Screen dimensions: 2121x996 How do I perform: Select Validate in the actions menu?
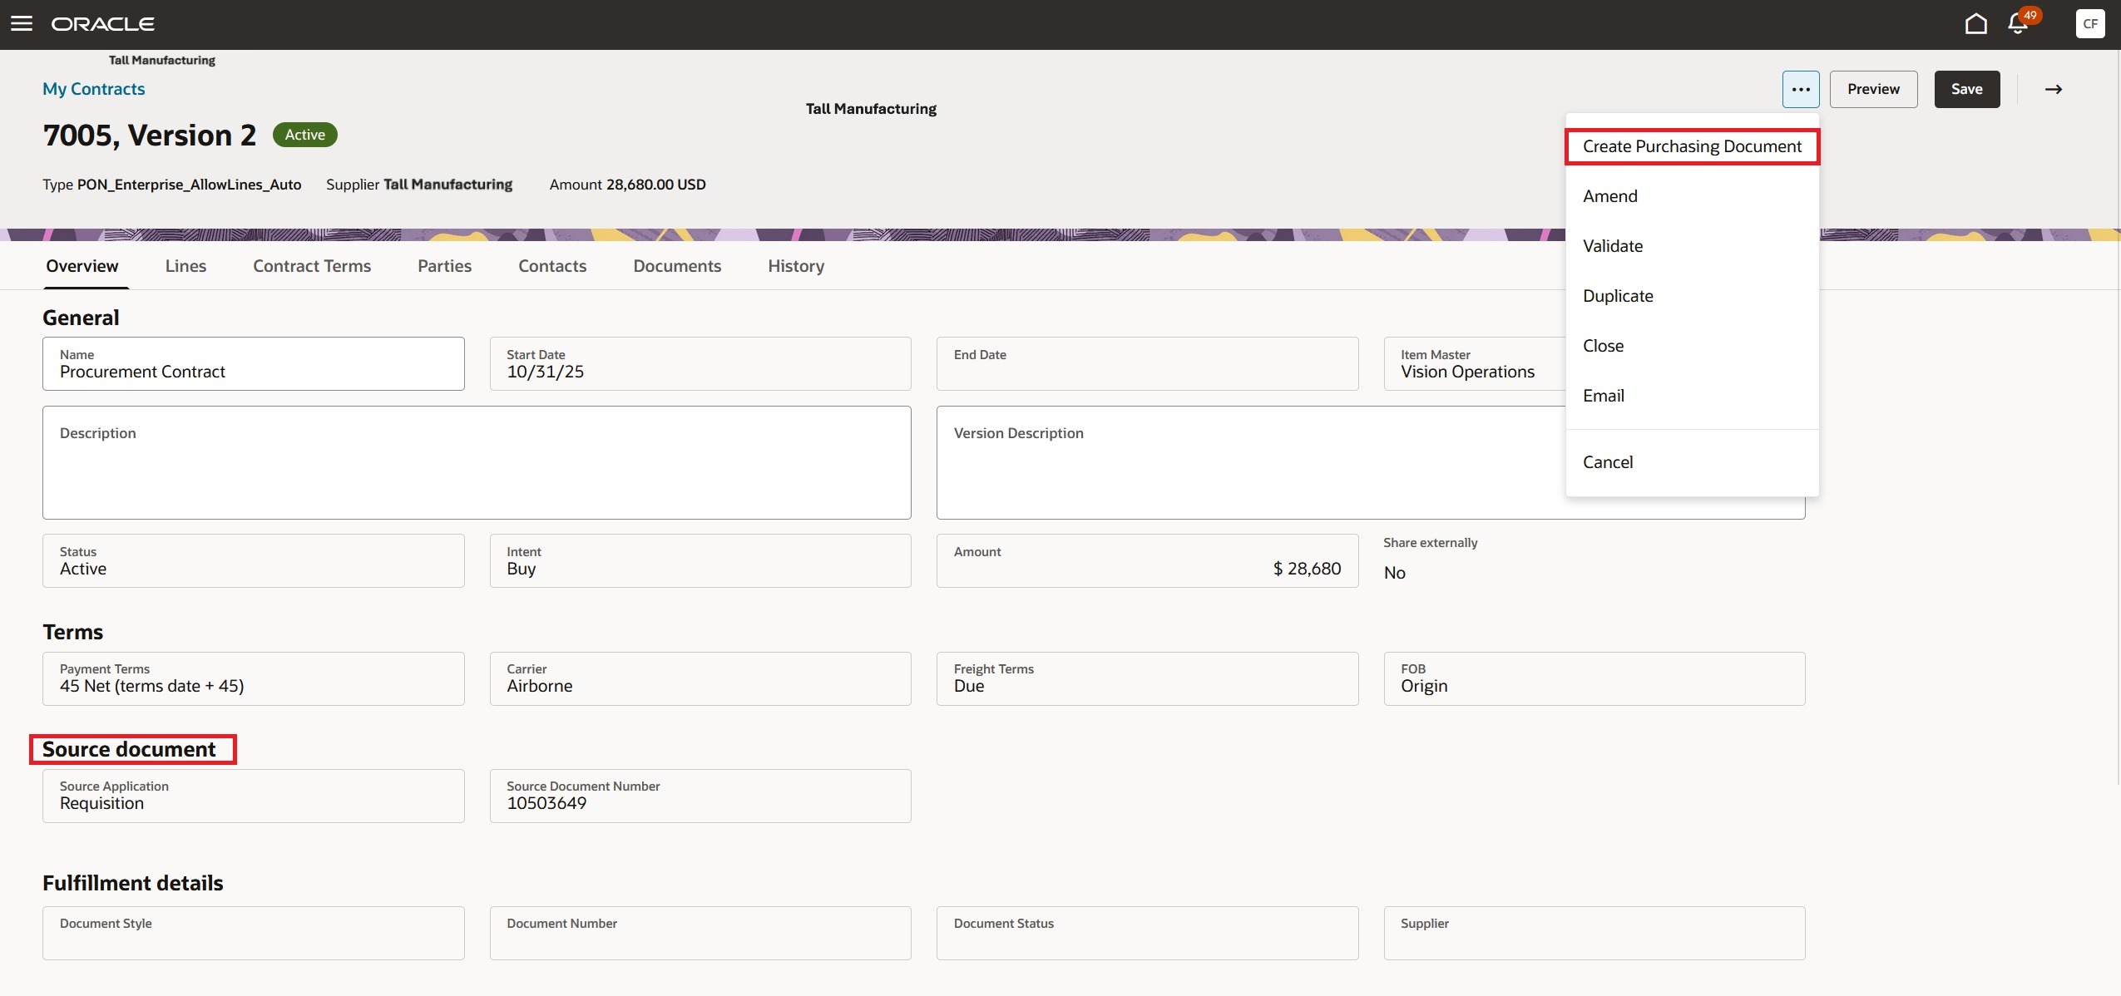tap(1613, 245)
